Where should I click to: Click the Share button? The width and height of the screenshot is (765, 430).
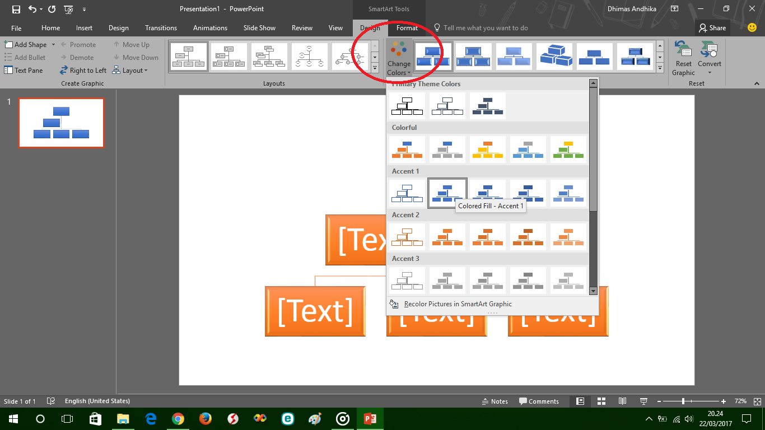pos(712,28)
